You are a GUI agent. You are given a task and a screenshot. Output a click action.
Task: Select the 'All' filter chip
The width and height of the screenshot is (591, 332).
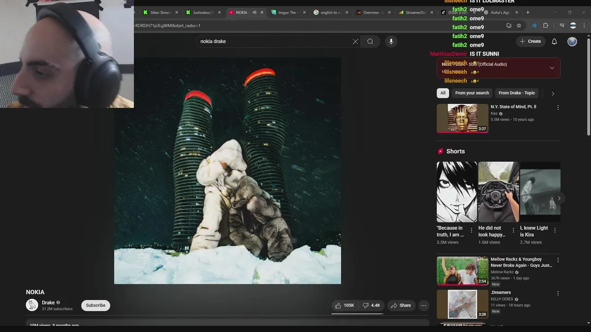(x=443, y=93)
